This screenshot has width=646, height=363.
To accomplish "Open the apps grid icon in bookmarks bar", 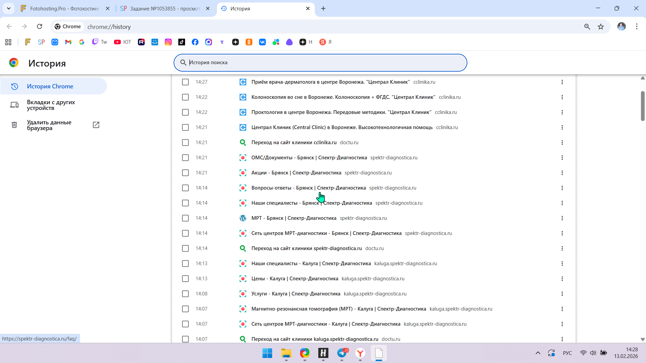I will [x=8, y=42].
